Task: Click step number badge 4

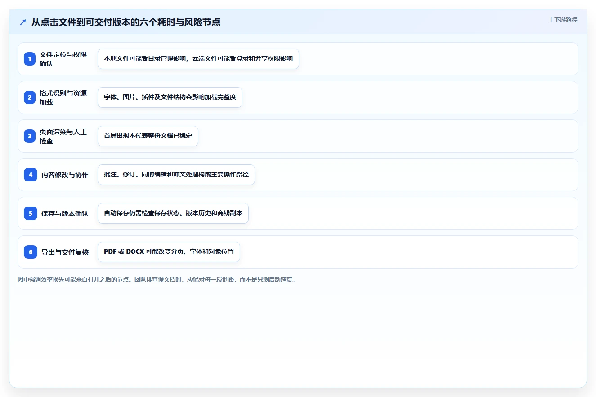Action: coord(31,175)
